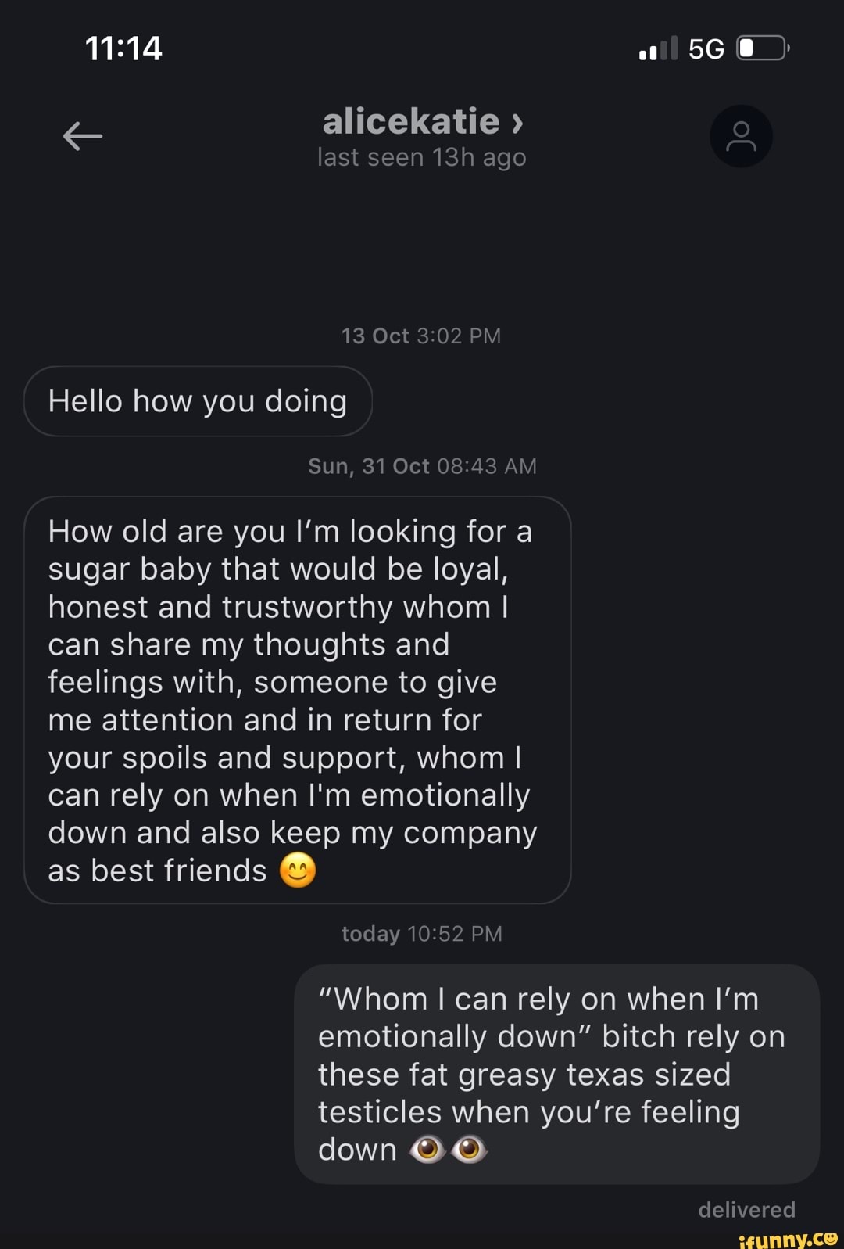The height and width of the screenshot is (1249, 844).
Task: Open the ifunny.co watermark link
Action: (788, 1239)
